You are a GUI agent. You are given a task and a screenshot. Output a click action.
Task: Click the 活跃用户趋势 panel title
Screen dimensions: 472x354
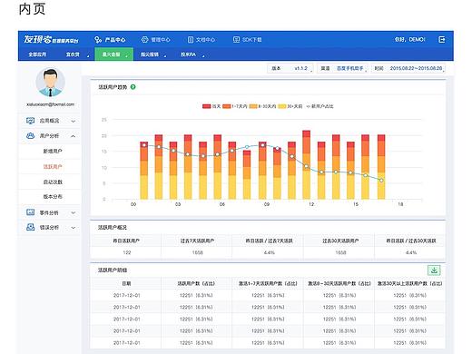coord(113,87)
